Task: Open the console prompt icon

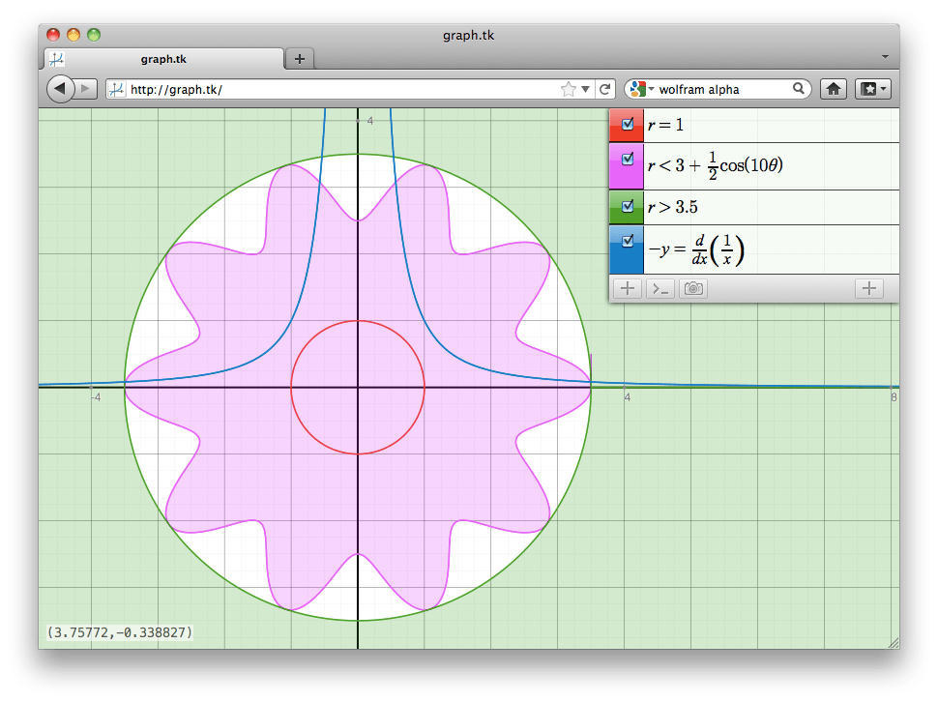Action: [660, 289]
